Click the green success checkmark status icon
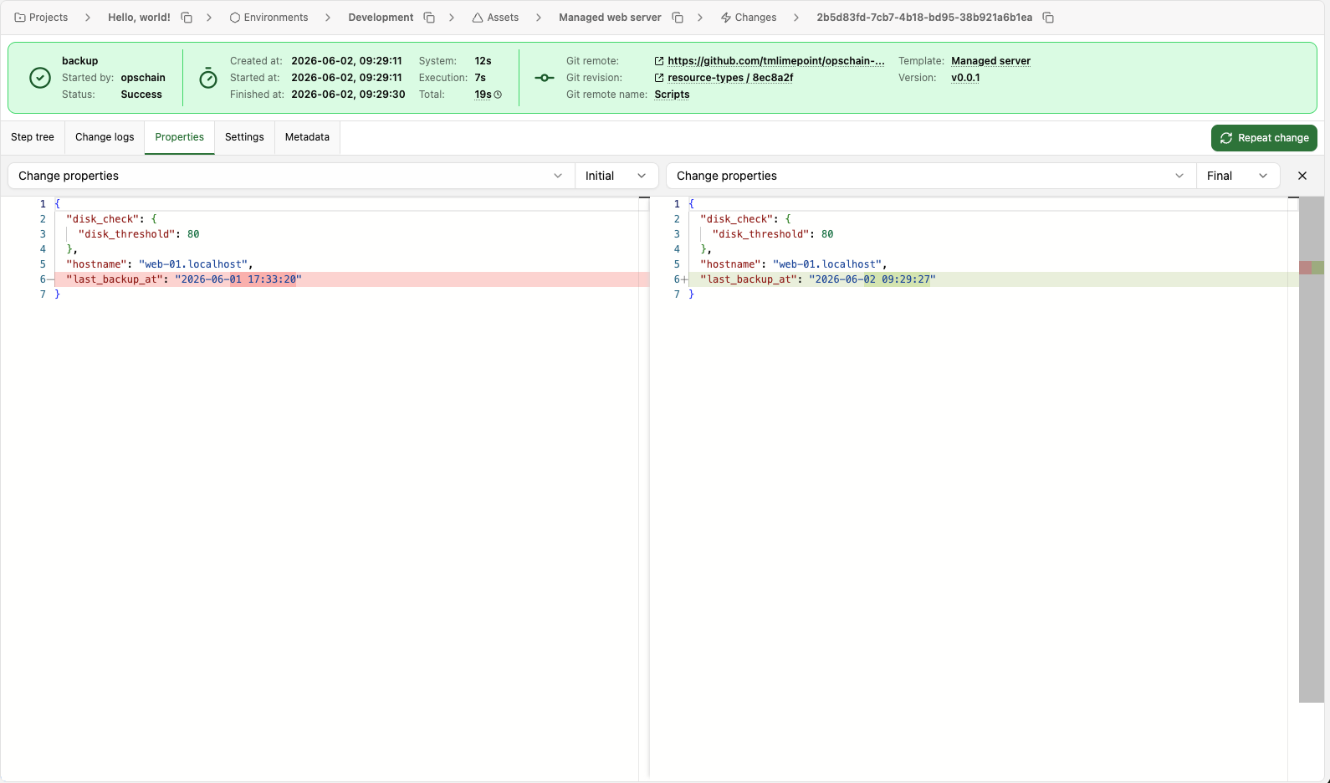 point(40,78)
